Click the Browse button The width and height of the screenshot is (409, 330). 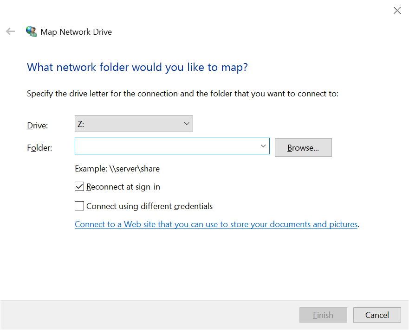click(x=303, y=147)
